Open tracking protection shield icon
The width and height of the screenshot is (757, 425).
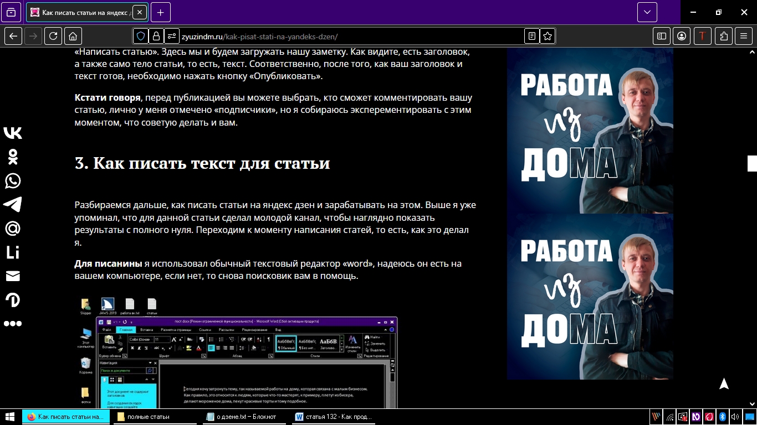141,36
